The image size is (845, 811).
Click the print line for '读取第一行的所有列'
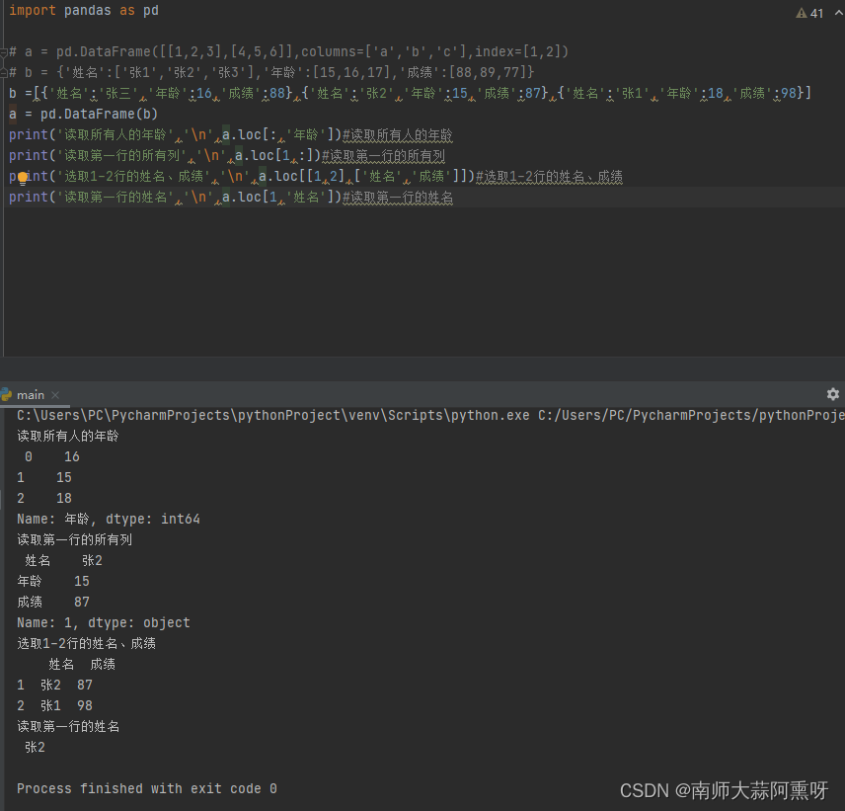click(x=227, y=156)
